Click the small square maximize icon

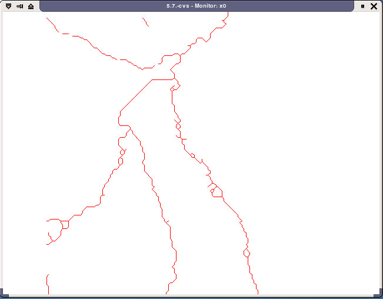point(363,6)
